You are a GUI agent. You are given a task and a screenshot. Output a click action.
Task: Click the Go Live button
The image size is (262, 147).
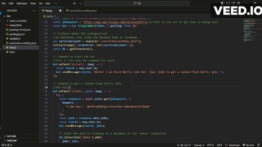point(248,145)
